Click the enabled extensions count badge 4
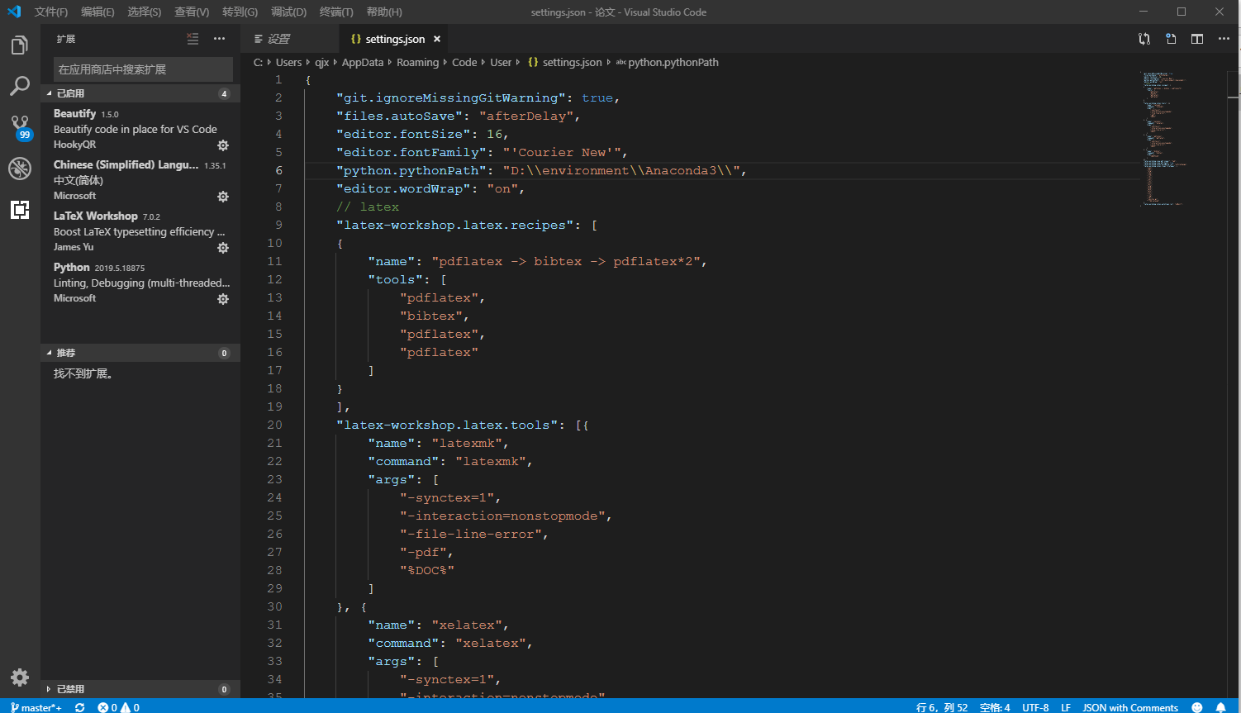Screen dimensions: 1241x713 [x=224, y=93]
